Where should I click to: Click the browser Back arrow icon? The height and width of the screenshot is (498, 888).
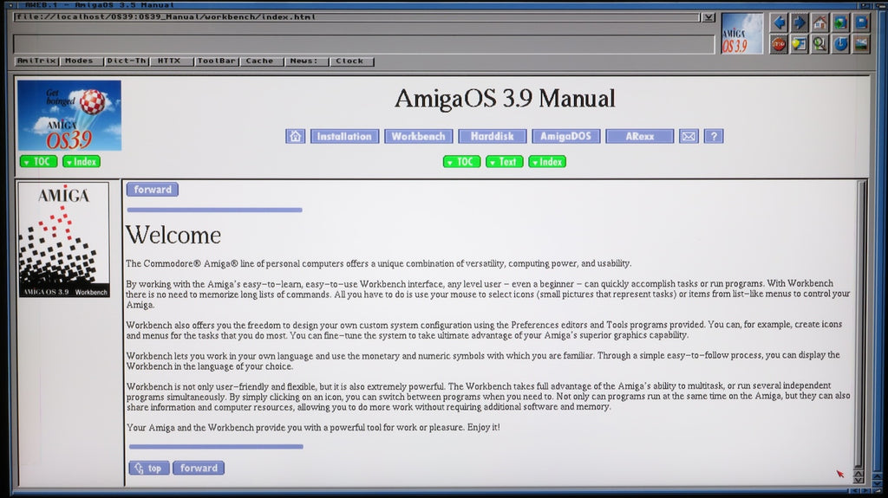[779, 23]
